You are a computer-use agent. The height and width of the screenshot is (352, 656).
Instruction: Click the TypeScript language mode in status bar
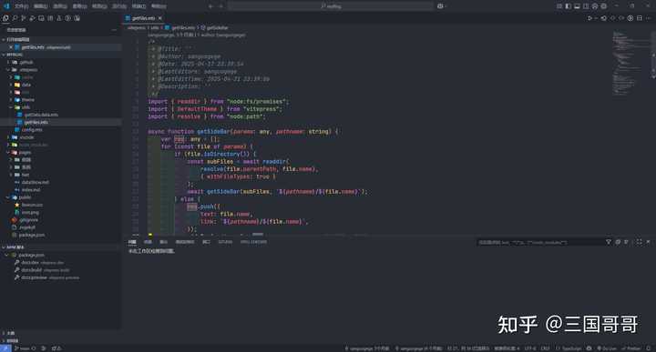coord(571,348)
